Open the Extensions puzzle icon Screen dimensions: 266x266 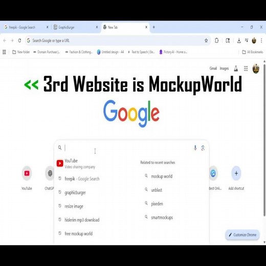point(216,40)
